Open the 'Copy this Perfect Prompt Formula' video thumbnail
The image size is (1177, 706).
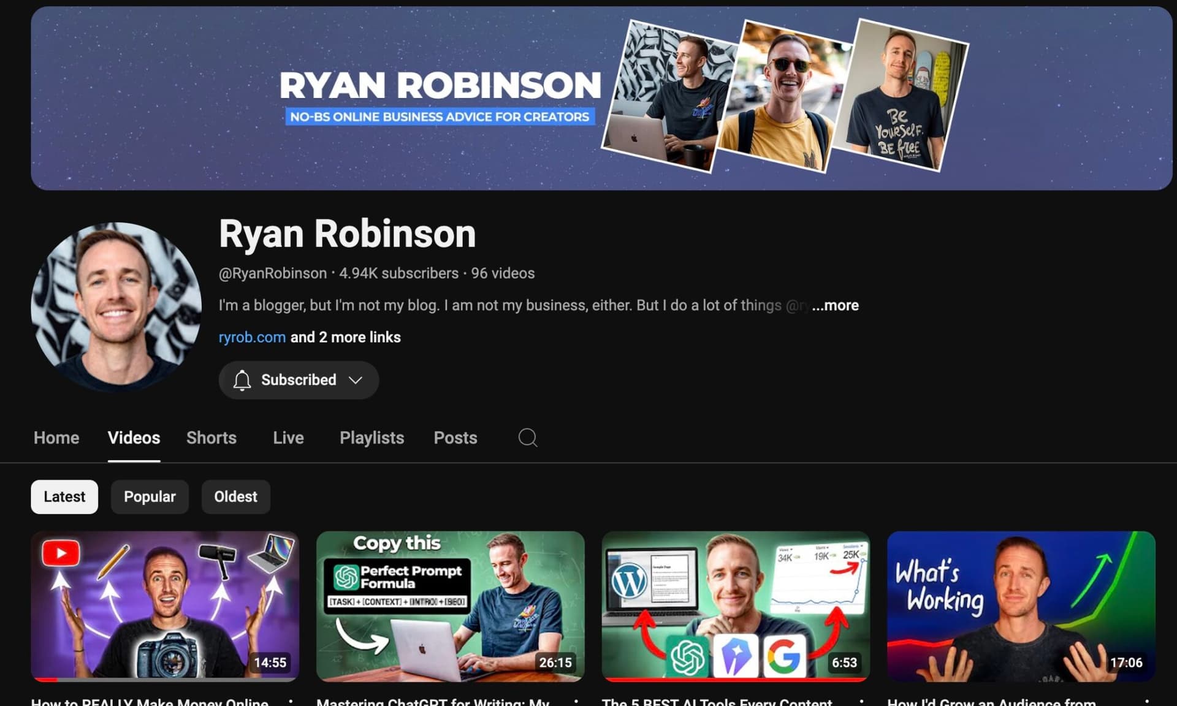tap(450, 607)
